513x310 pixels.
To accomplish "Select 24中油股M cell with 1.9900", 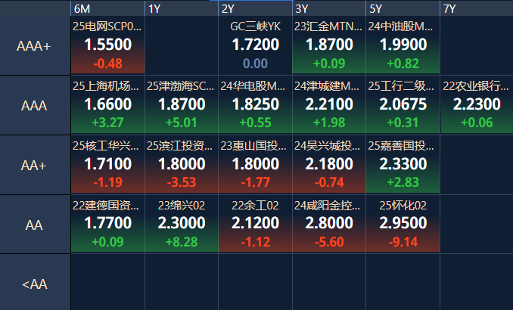I will pyautogui.click(x=403, y=46).
